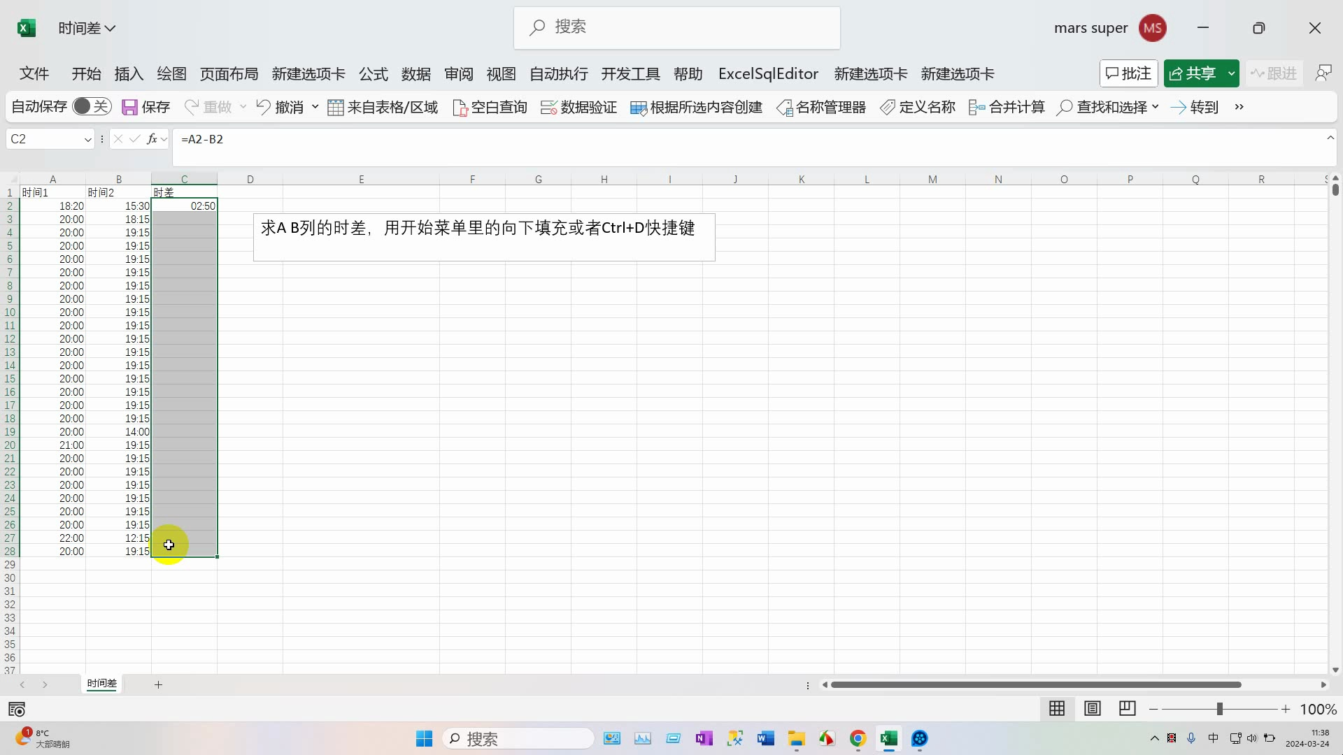
Task: Click the 保存 save icon
Action: (129, 107)
